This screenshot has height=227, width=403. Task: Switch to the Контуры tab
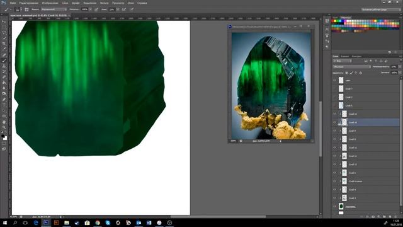click(x=356, y=56)
